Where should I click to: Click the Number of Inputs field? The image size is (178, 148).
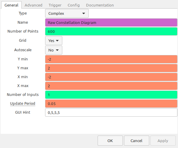pyautogui.click(x=111, y=95)
